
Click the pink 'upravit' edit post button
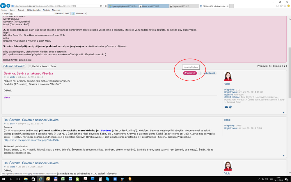(x=190, y=73)
